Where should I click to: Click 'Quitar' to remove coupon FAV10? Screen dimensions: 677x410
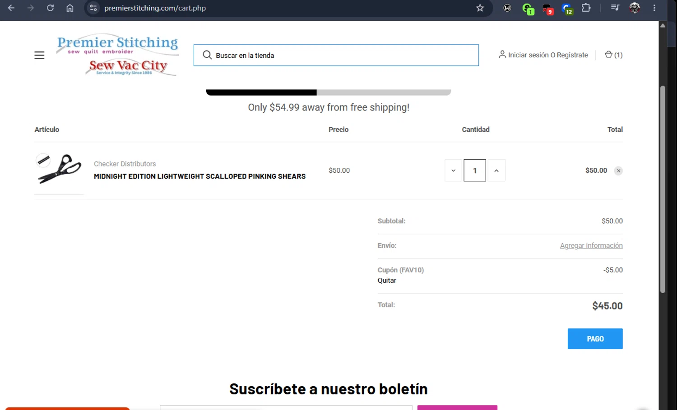pyautogui.click(x=387, y=280)
